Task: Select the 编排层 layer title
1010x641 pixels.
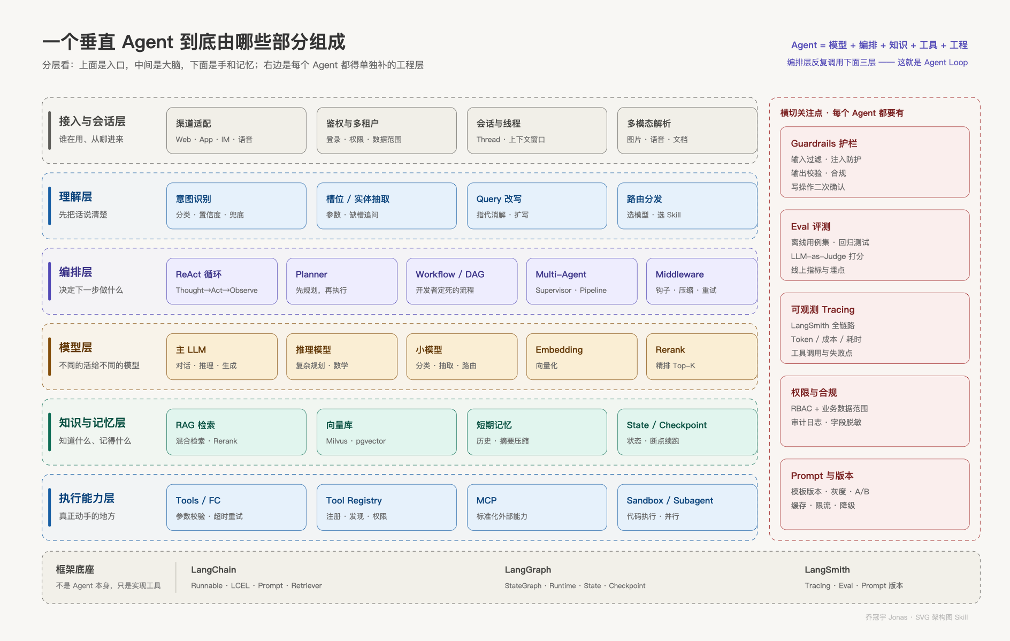Action: click(x=75, y=272)
